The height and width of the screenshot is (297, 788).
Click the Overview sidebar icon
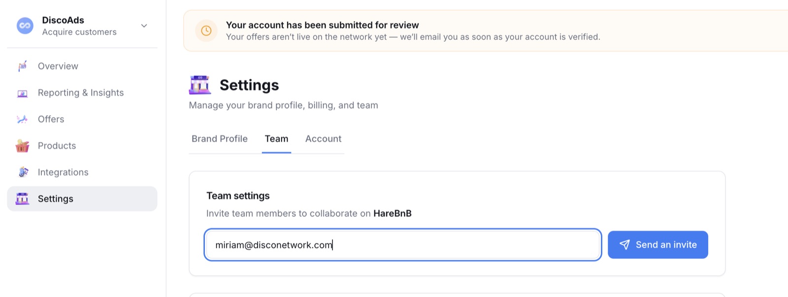[22, 66]
